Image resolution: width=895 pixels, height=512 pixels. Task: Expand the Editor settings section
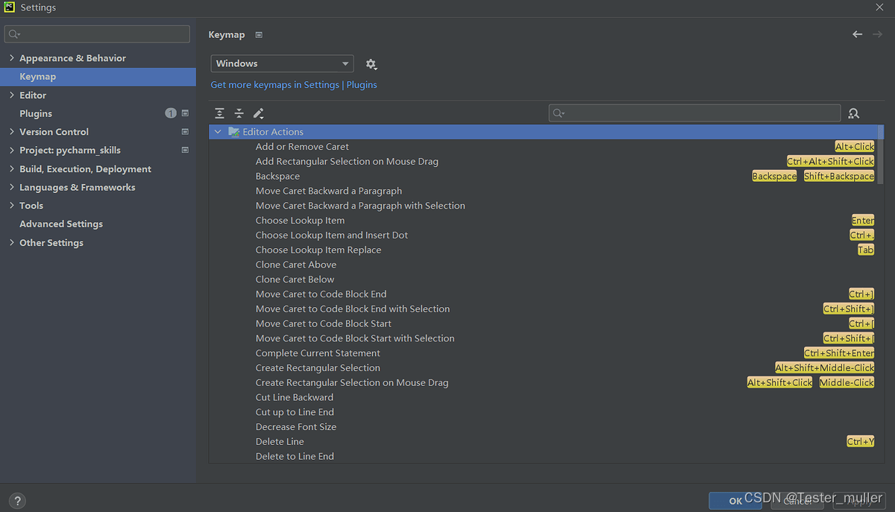[x=11, y=95]
